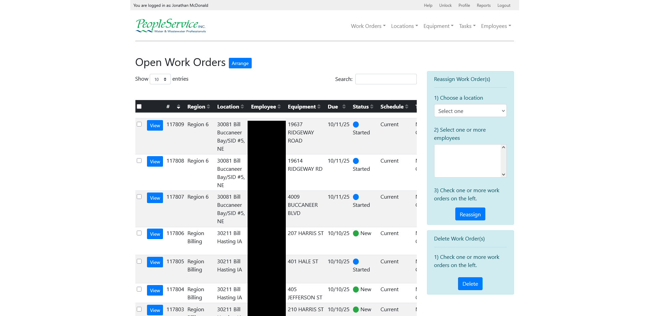Sort by Equipment column sort icon

coord(319,106)
